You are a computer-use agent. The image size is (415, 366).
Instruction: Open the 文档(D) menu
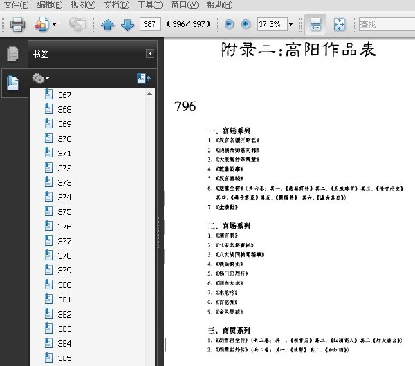point(116,5)
